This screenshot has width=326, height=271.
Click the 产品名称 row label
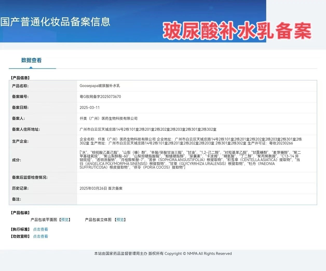click(x=20, y=86)
